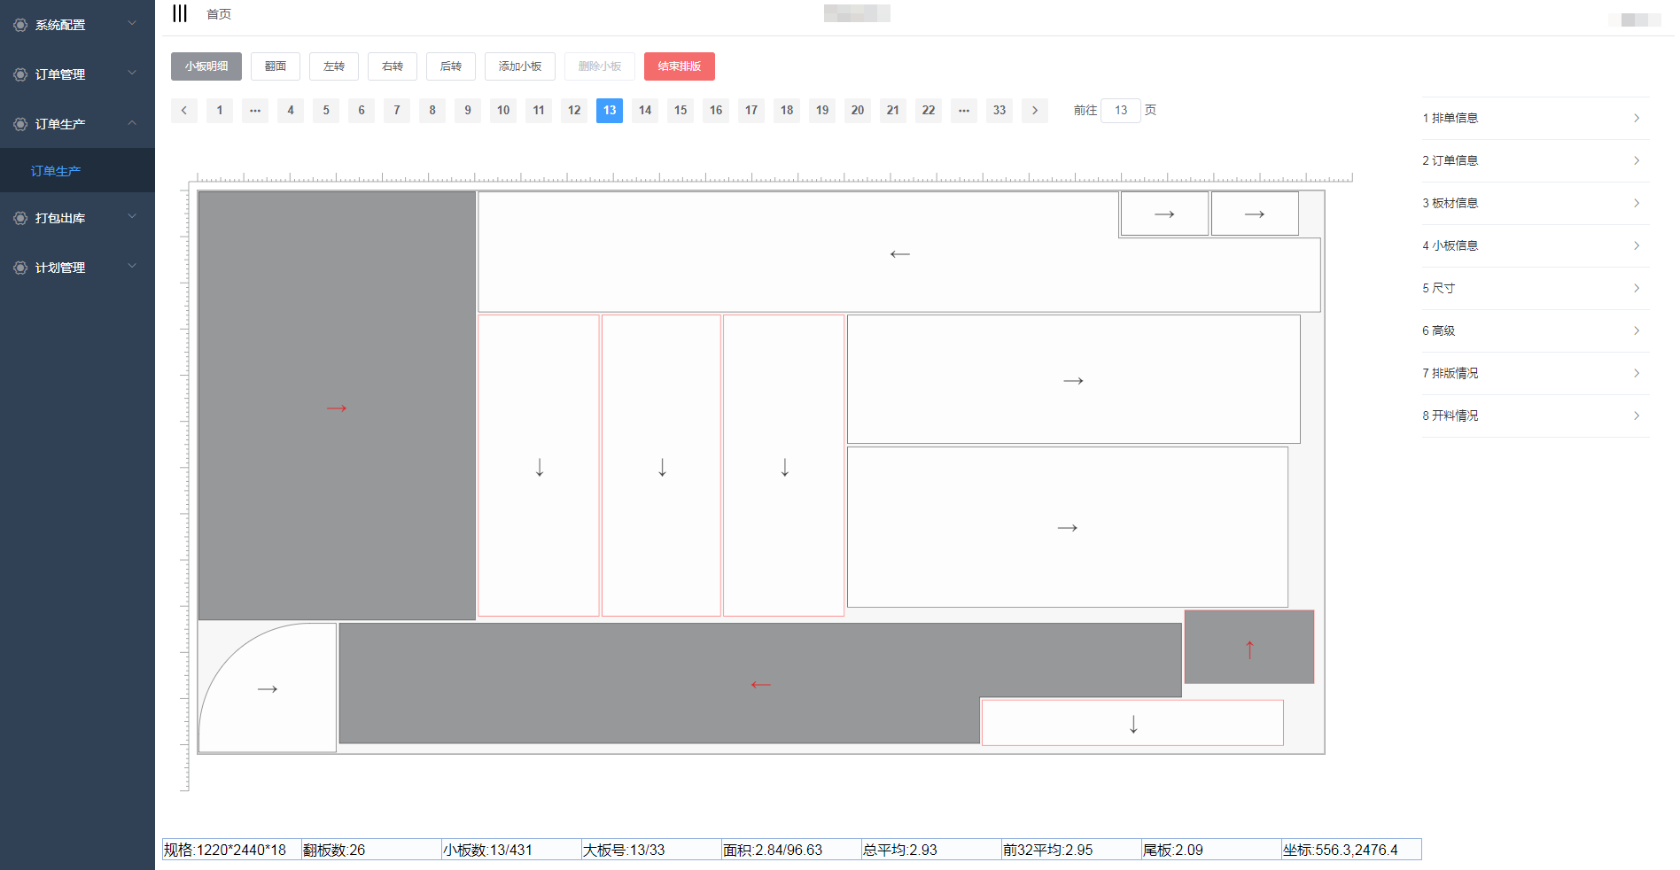
Task: Open 订单生产 submenu item
Action: pos(56,171)
